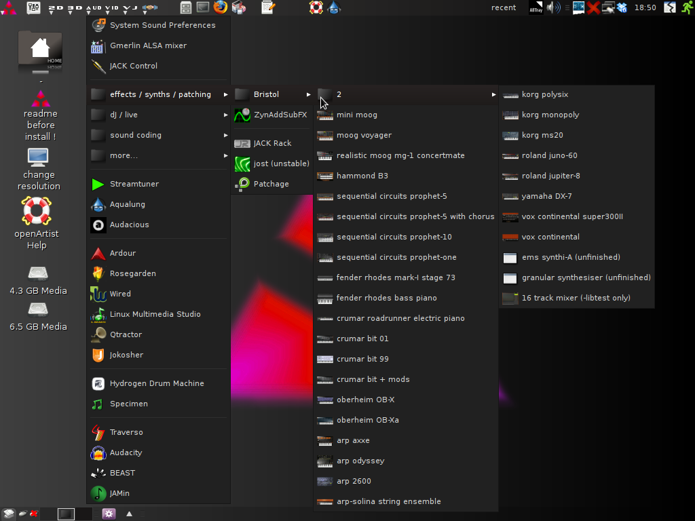Launch fender rhodes bass piano
The width and height of the screenshot is (695, 521).
tap(406, 298)
